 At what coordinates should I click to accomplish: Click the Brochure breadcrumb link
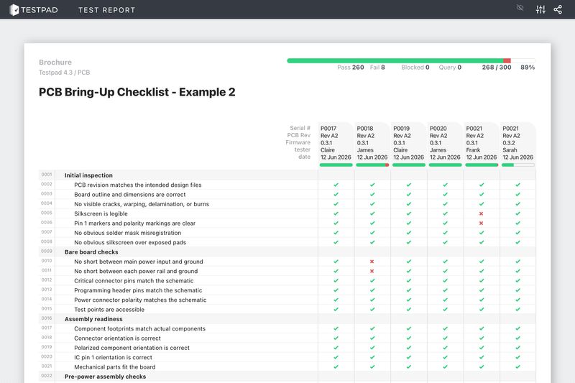tap(55, 63)
